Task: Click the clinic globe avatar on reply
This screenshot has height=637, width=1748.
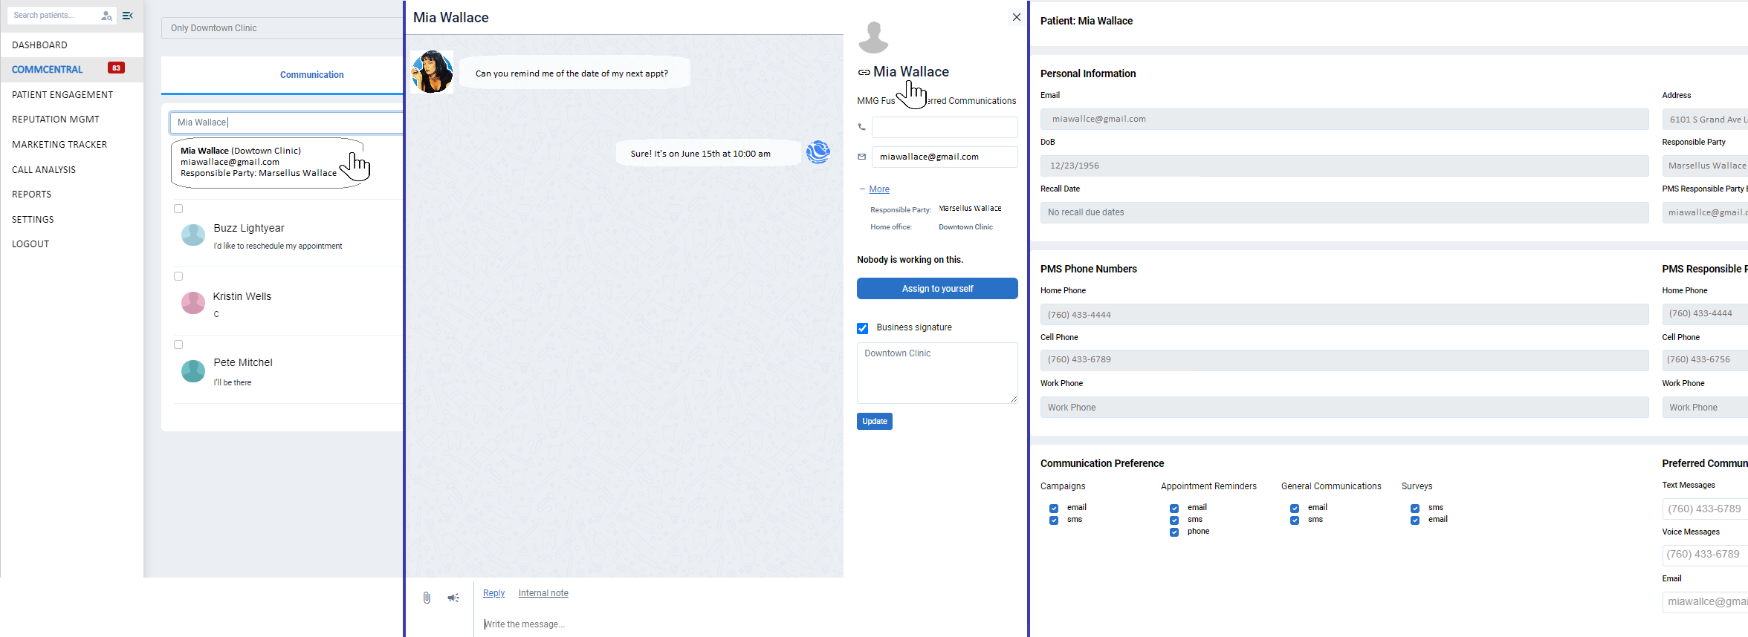Action: tap(818, 152)
